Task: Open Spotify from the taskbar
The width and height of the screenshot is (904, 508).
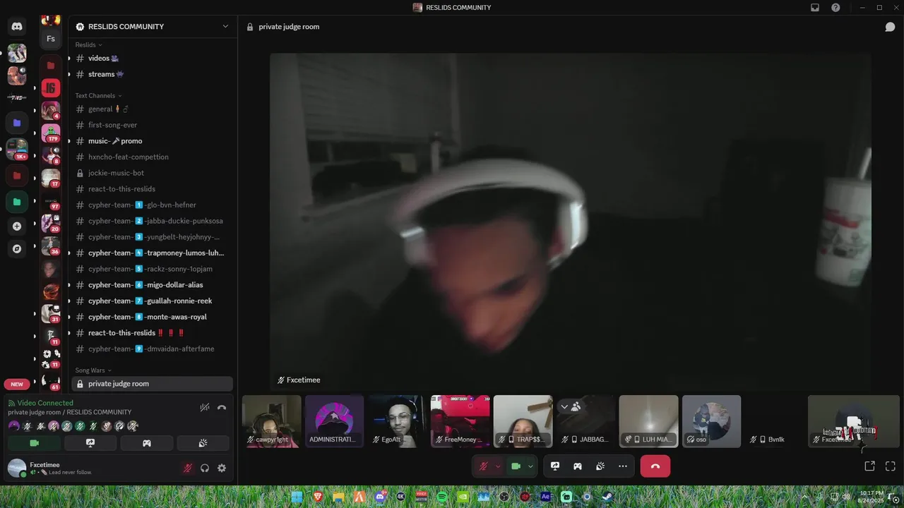Action: tap(442, 497)
